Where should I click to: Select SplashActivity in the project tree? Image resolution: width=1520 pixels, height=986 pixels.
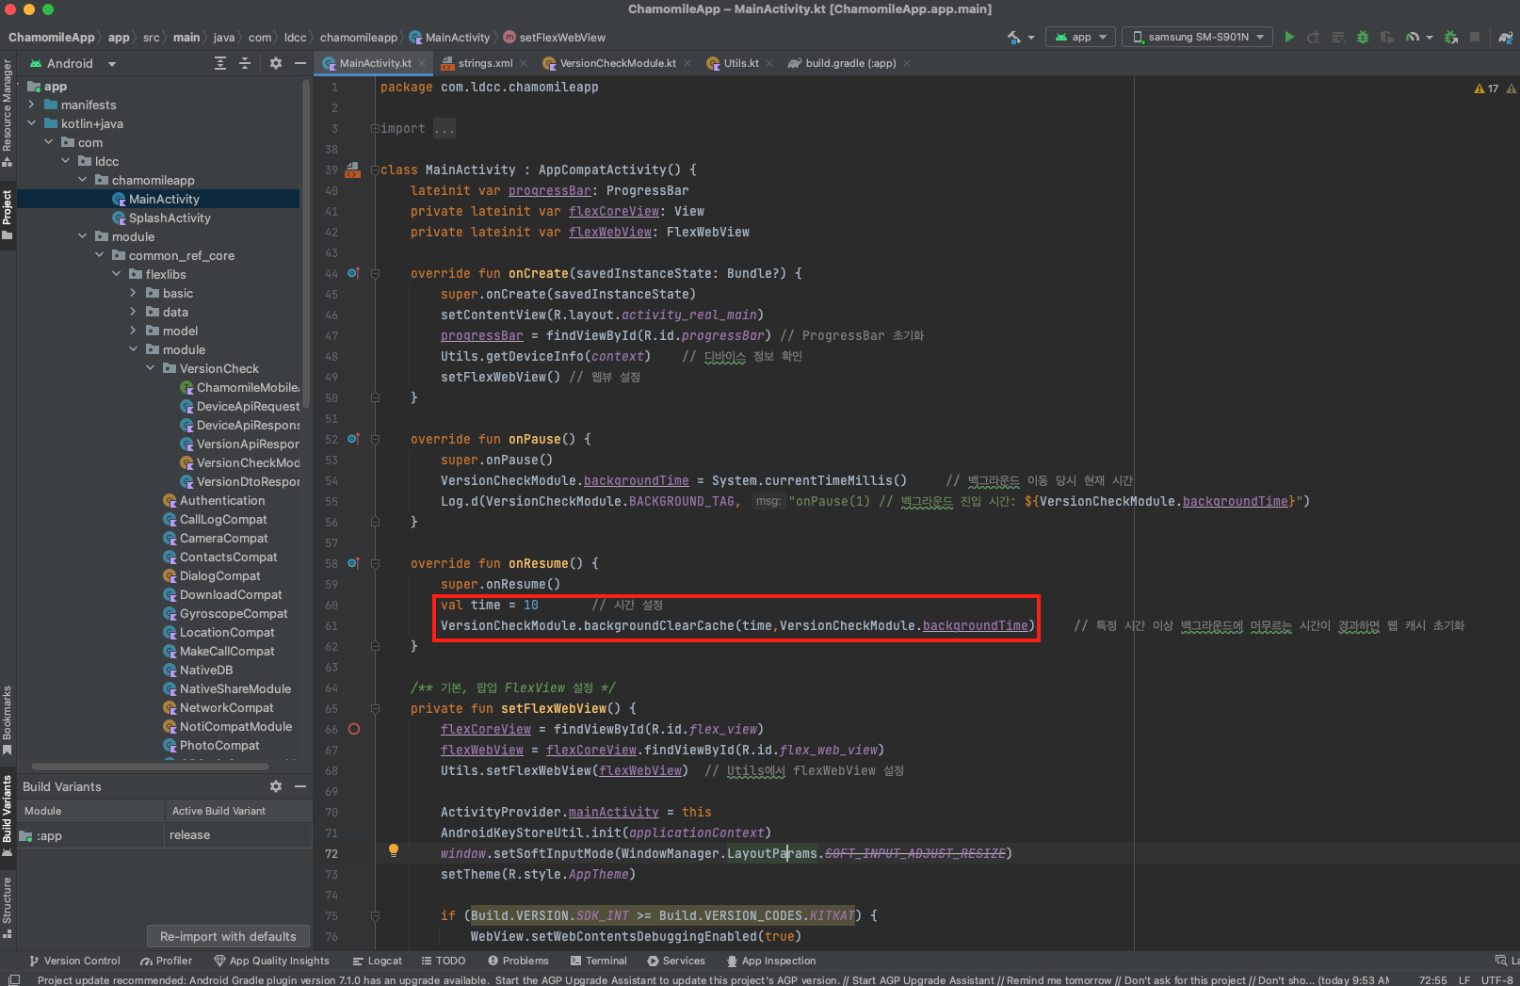pos(170,218)
